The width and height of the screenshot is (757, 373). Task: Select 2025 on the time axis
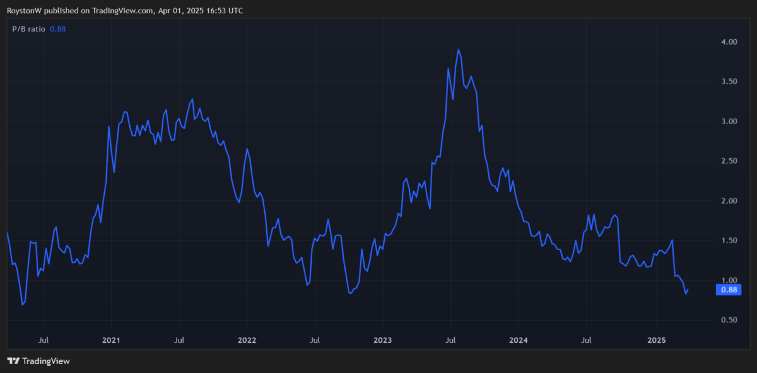pos(657,340)
